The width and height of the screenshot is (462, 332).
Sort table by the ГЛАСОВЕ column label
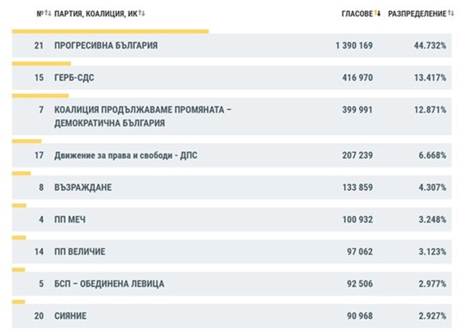[x=357, y=14]
